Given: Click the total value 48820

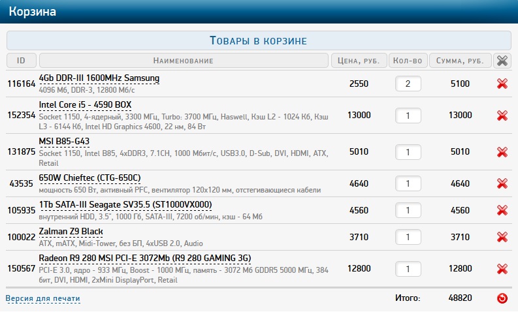Looking at the screenshot, I should tap(460, 298).
